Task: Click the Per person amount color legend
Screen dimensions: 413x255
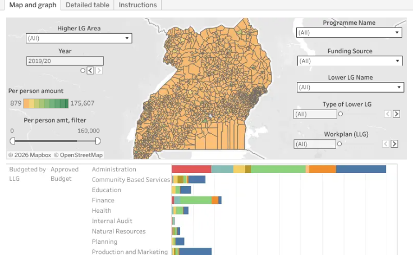Action: pos(46,103)
